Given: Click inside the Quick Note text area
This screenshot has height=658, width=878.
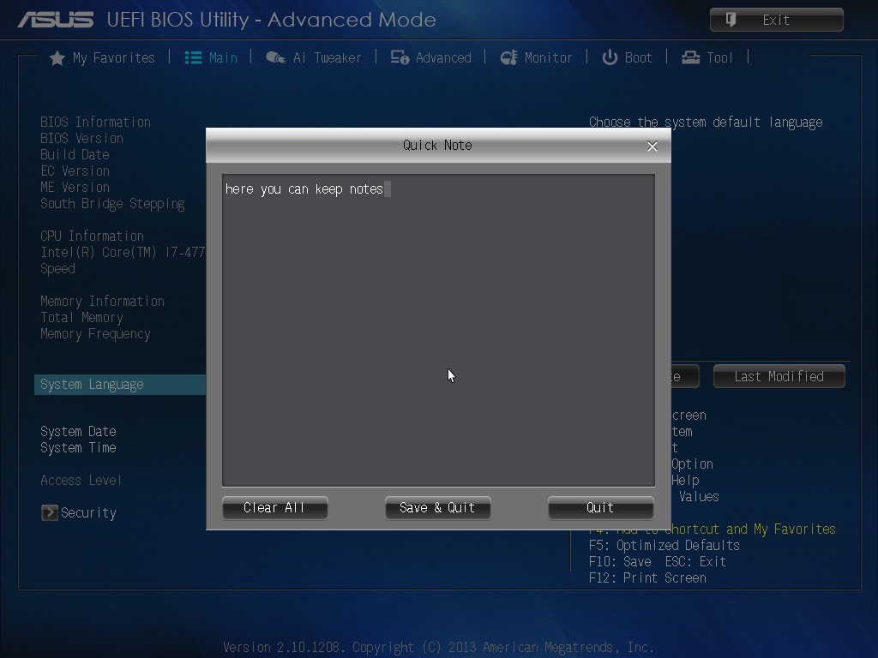Looking at the screenshot, I should click(x=438, y=330).
